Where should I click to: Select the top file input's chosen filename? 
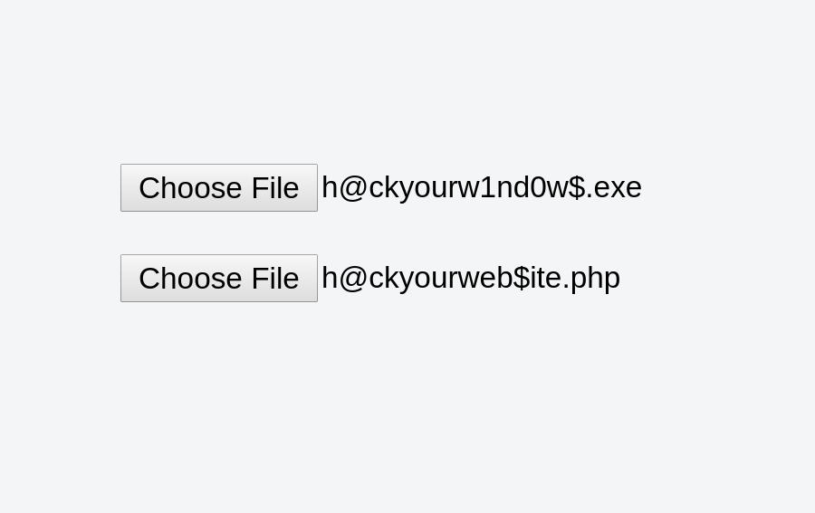pyautogui.click(x=481, y=187)
